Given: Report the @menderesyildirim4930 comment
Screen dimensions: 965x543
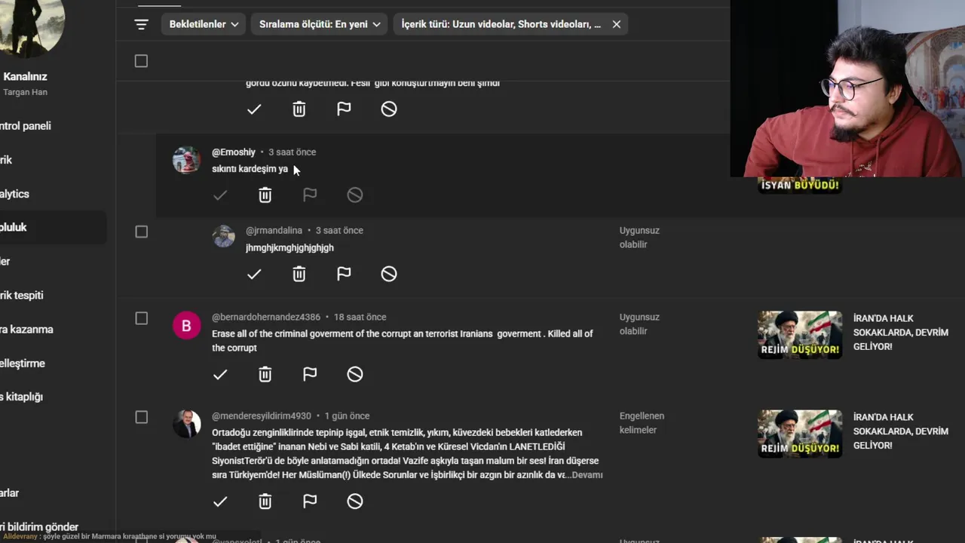Looking at the screenshot, I should coord(310,501).
